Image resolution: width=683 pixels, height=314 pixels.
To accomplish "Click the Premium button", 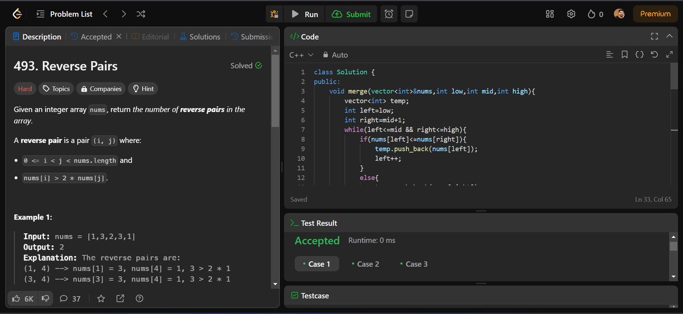I will coord(656,14).
